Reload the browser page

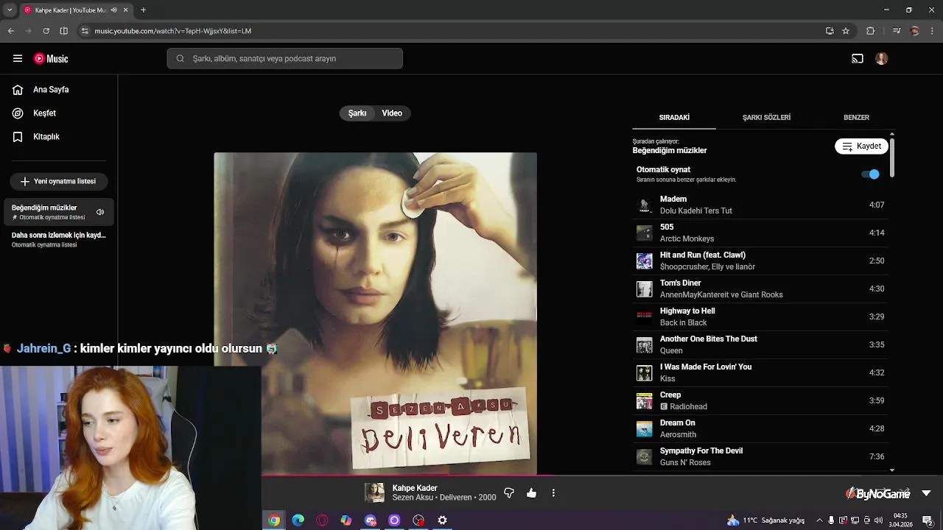coord(46,31)
